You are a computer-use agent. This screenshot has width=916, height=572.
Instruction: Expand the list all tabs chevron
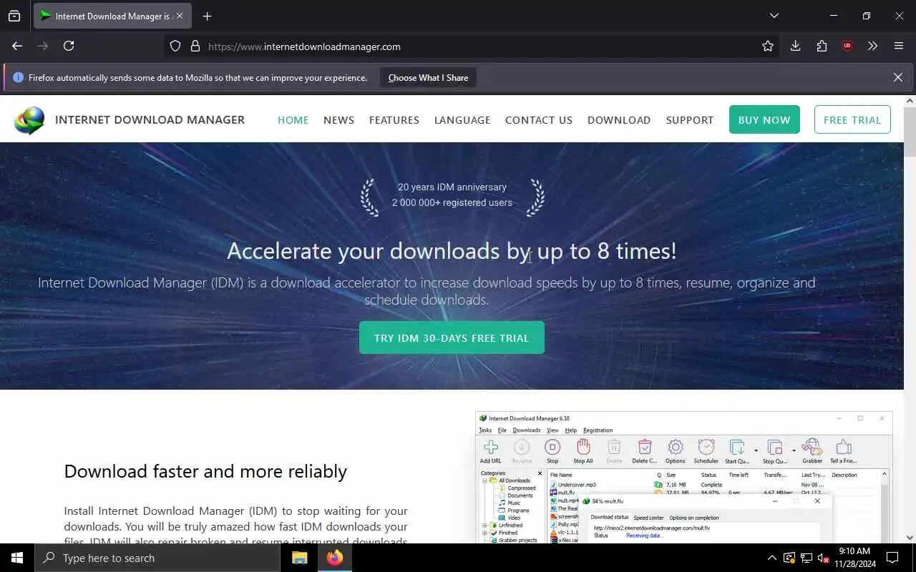point(774,16)
